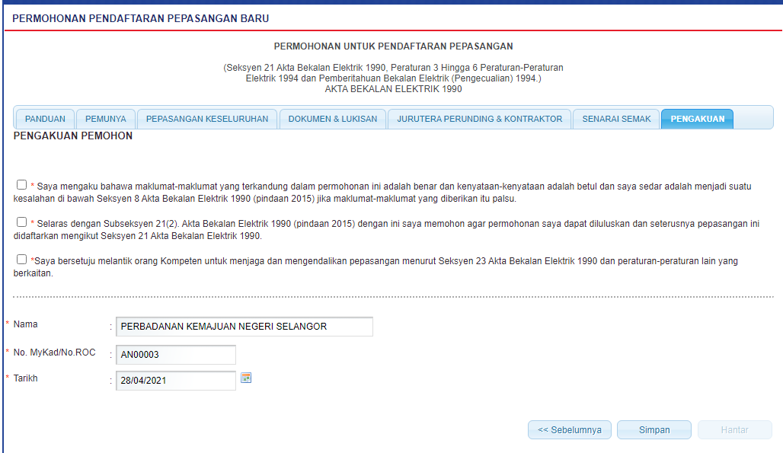Open the calendar picker beside Tarikh
The image size is (783, 453).
pos(246,378)
